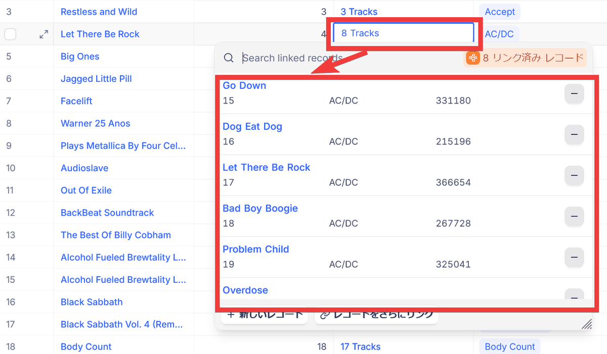Unlink the Bad Boy Boogie record
Viewport: 607px width, 354px height.
point(574,216)
